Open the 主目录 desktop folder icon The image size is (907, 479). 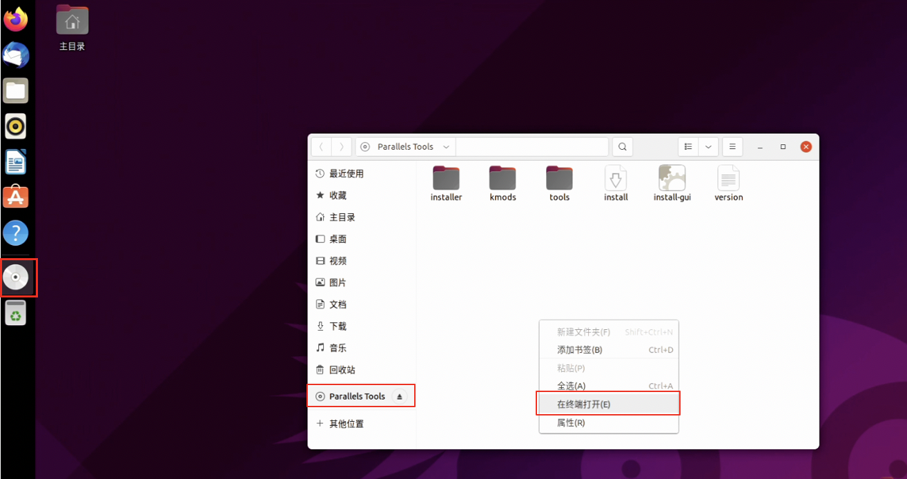coord(72,28)
